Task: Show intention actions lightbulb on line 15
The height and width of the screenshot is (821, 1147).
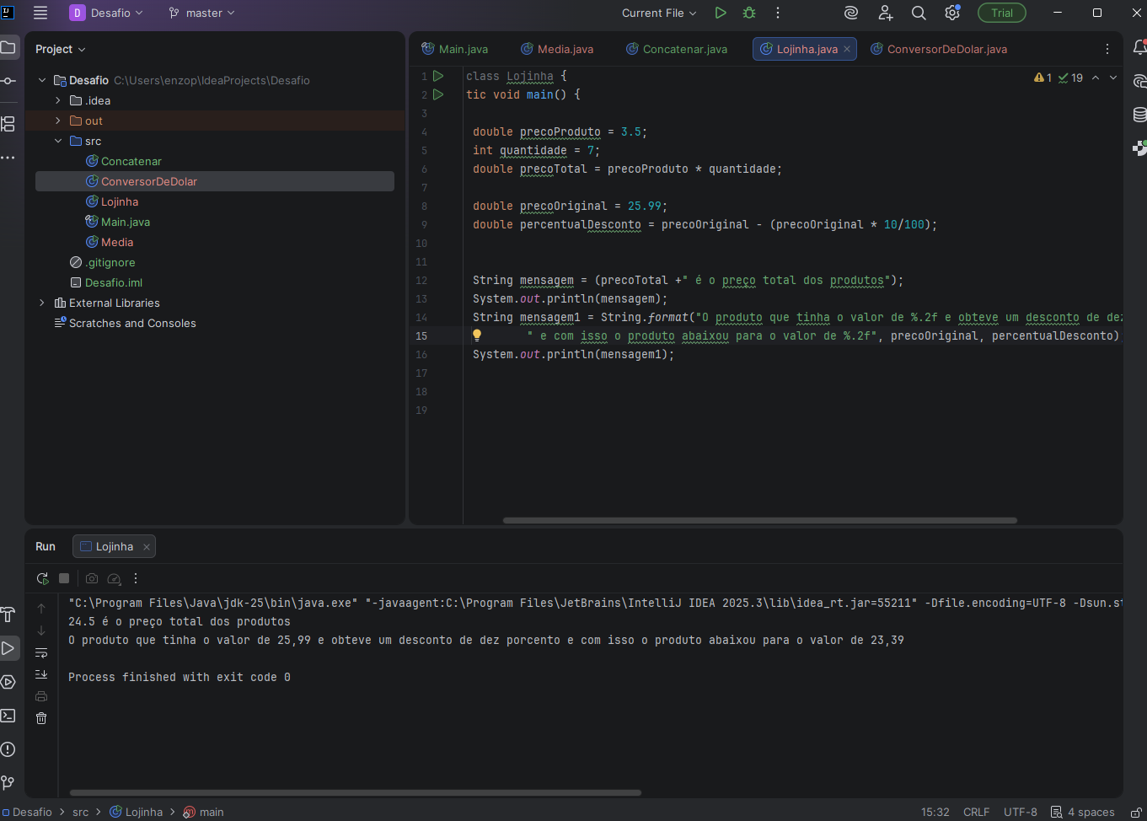Action: (x=476, y=335)
